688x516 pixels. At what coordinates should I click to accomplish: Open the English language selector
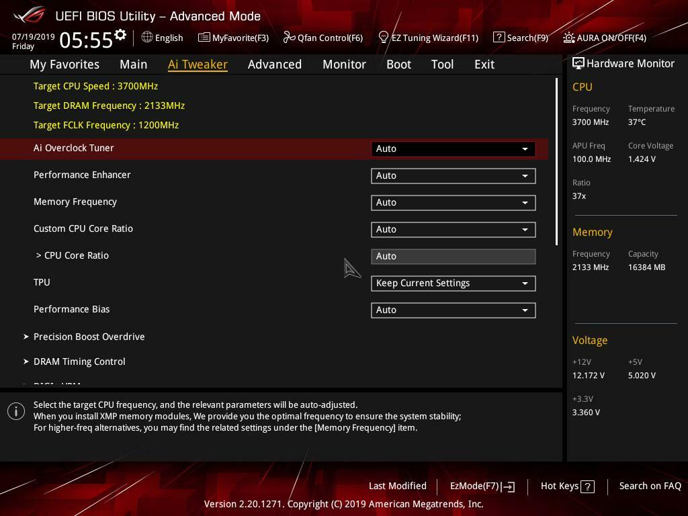(169, 38)
